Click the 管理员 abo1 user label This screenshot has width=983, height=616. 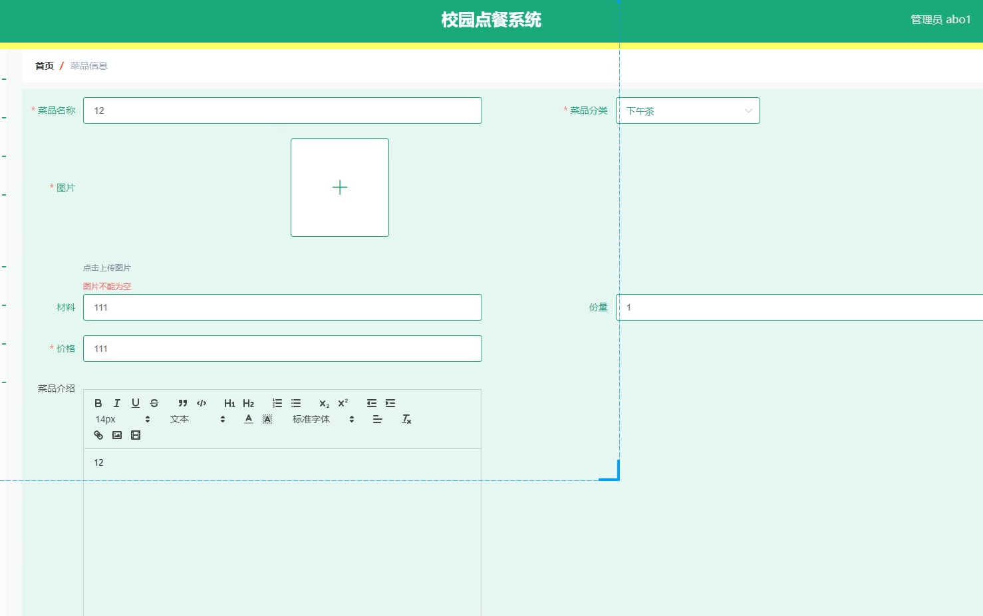tap(940, 20)
